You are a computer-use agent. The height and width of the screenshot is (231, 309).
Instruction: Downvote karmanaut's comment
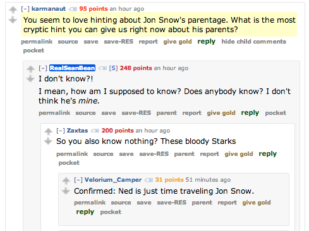13,20
